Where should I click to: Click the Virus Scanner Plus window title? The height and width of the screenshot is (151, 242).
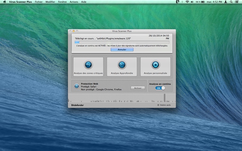[122, 31]
